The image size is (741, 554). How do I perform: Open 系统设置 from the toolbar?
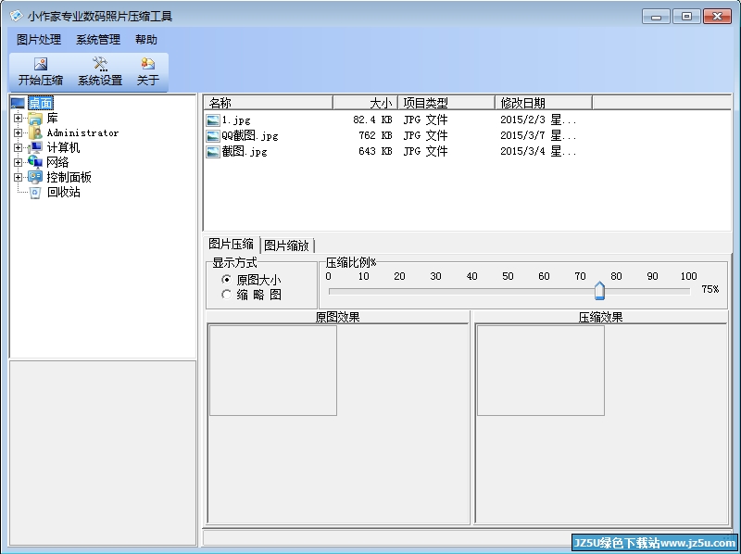tap(99, 64)
